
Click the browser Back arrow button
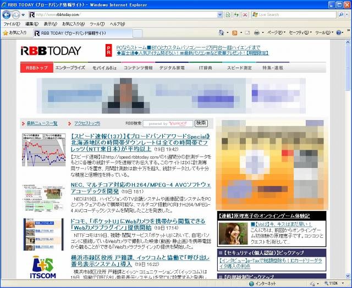6,15
